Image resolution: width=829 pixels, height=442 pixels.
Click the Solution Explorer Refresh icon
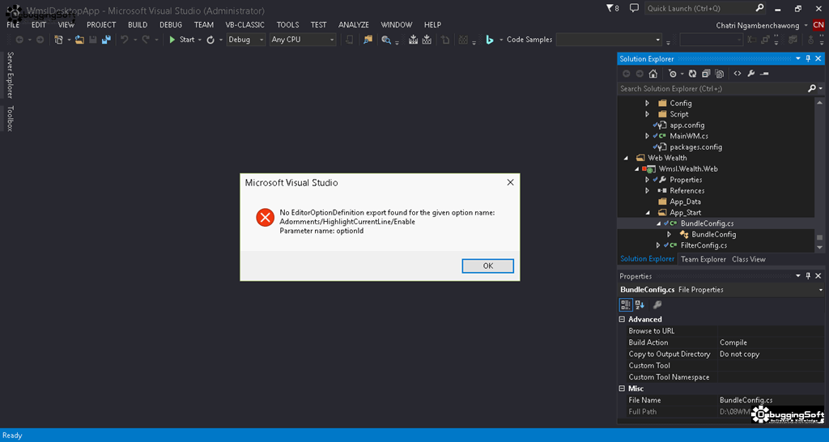point(692,74)
